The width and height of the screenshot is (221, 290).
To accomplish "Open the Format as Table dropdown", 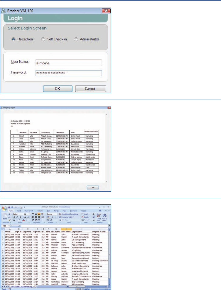I will (x=67, y=217).
